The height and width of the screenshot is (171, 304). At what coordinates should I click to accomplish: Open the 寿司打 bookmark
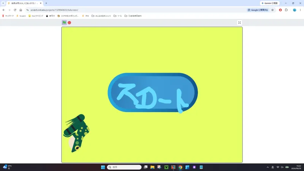tap(51, 16)
